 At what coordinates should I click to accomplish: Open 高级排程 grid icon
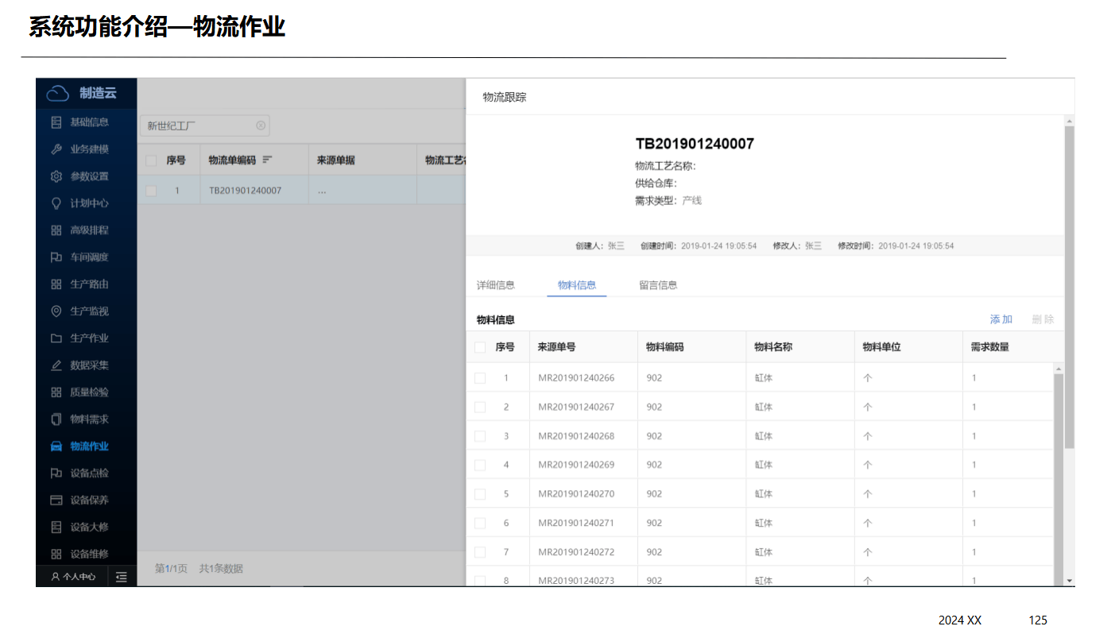pyautogui.click(x=56, y=230)
